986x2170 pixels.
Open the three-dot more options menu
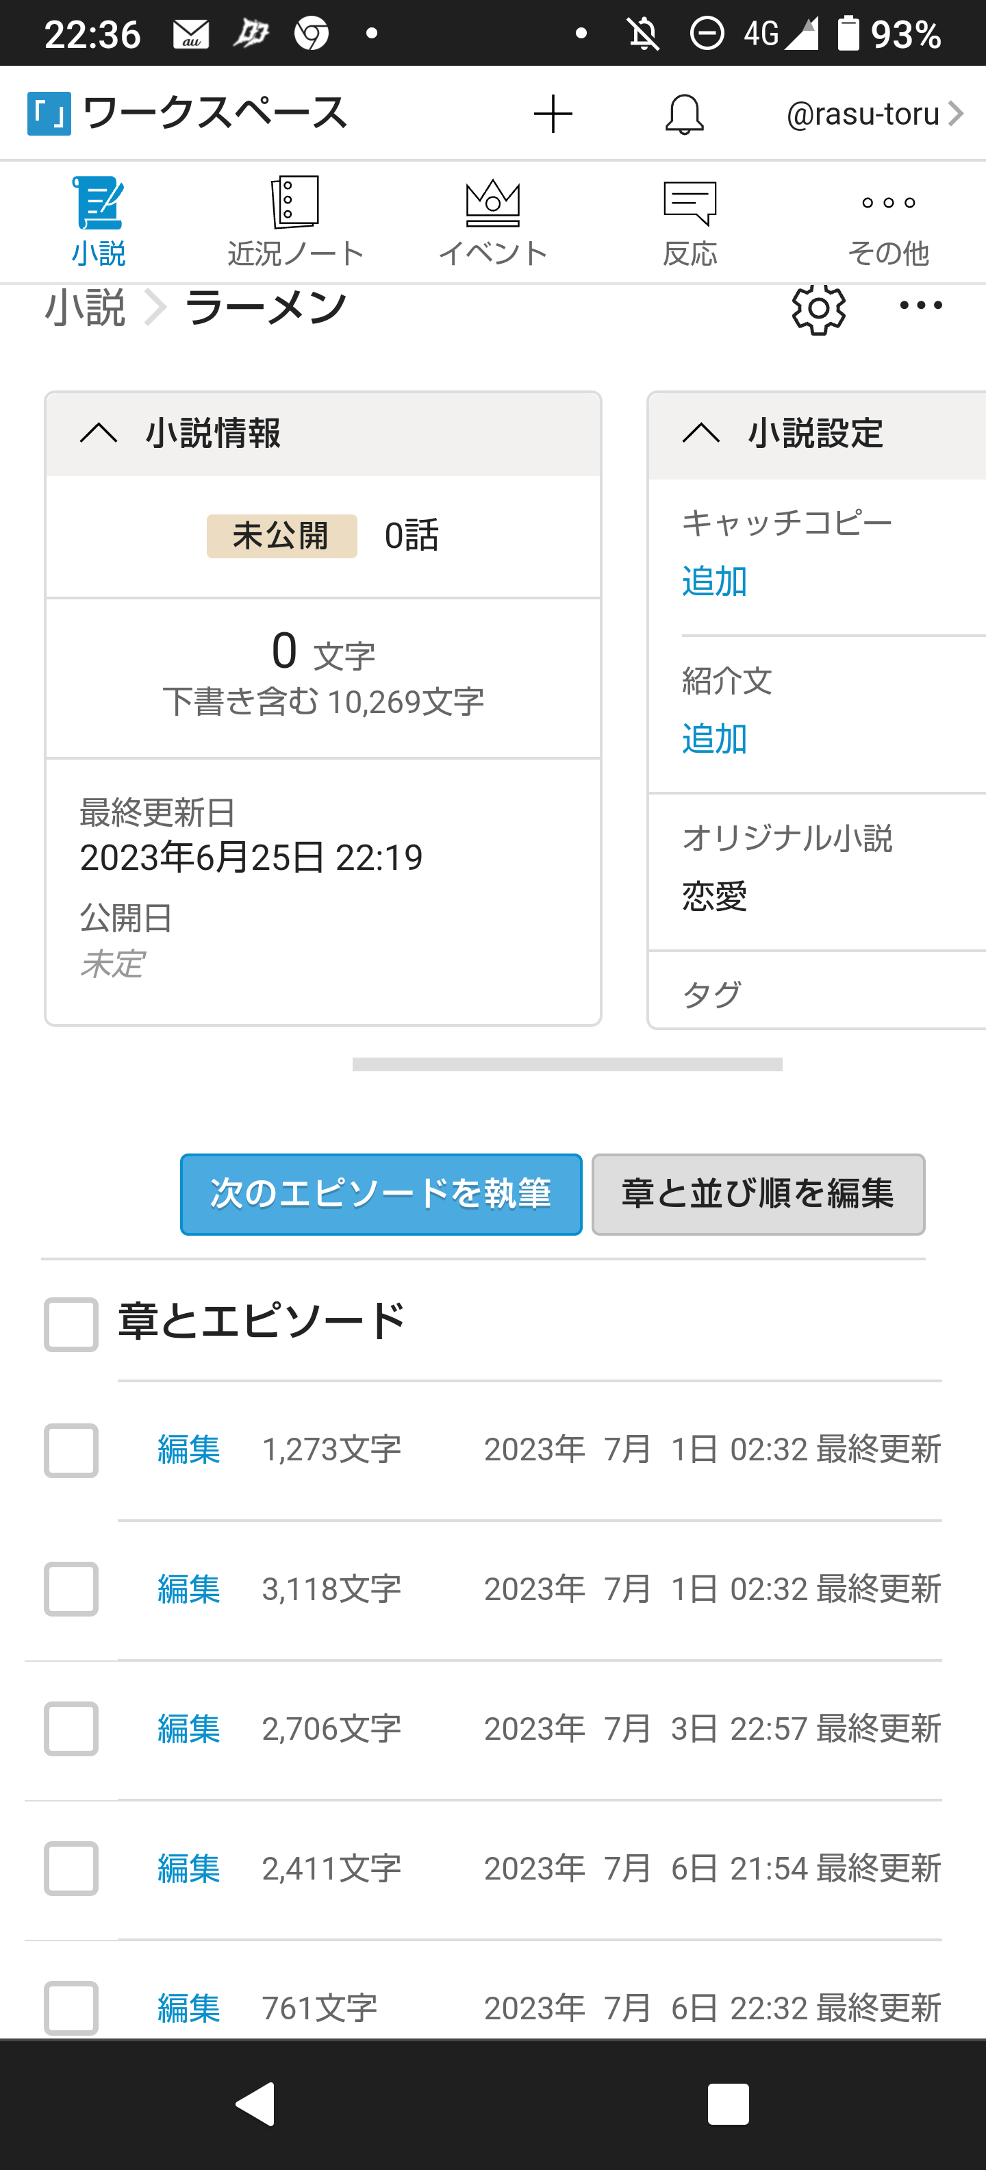920,305
